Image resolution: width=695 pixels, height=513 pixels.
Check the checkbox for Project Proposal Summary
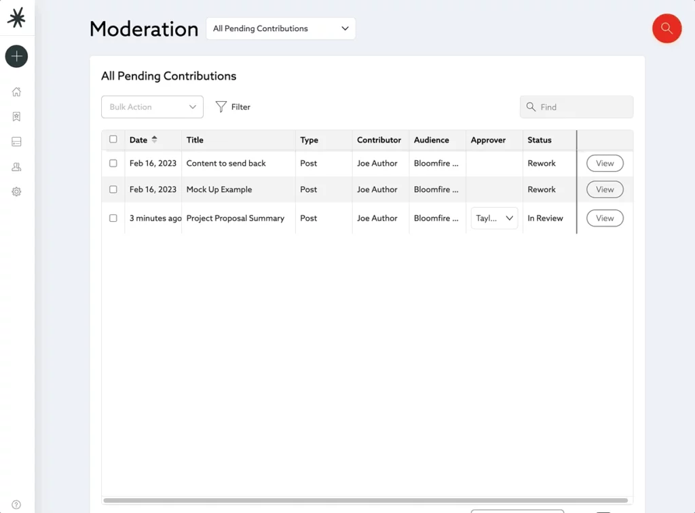(113, 218)
